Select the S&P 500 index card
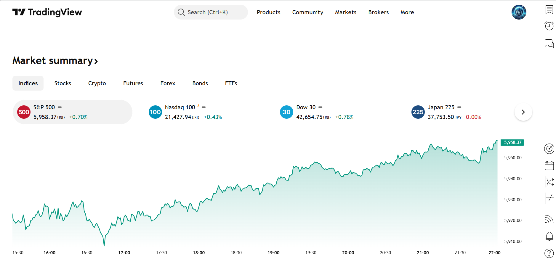This screenshot has height=259, width=556. [x=73, y=112]
